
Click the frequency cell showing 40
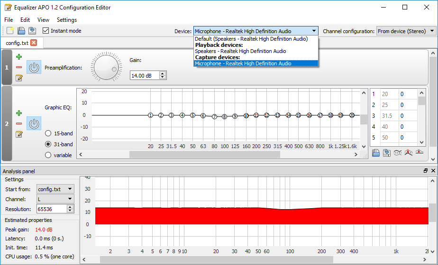coord(389,127)
